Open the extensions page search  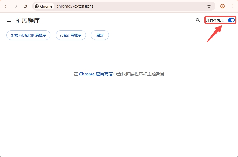(198, 20)
